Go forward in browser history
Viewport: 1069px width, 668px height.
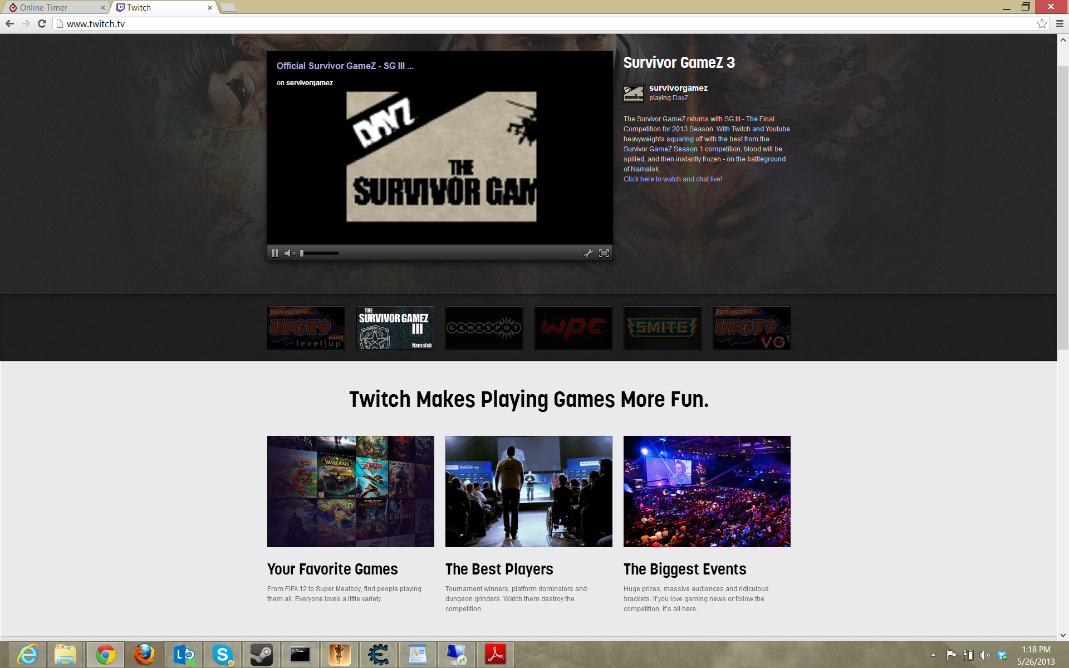click(x=26, y=24)
